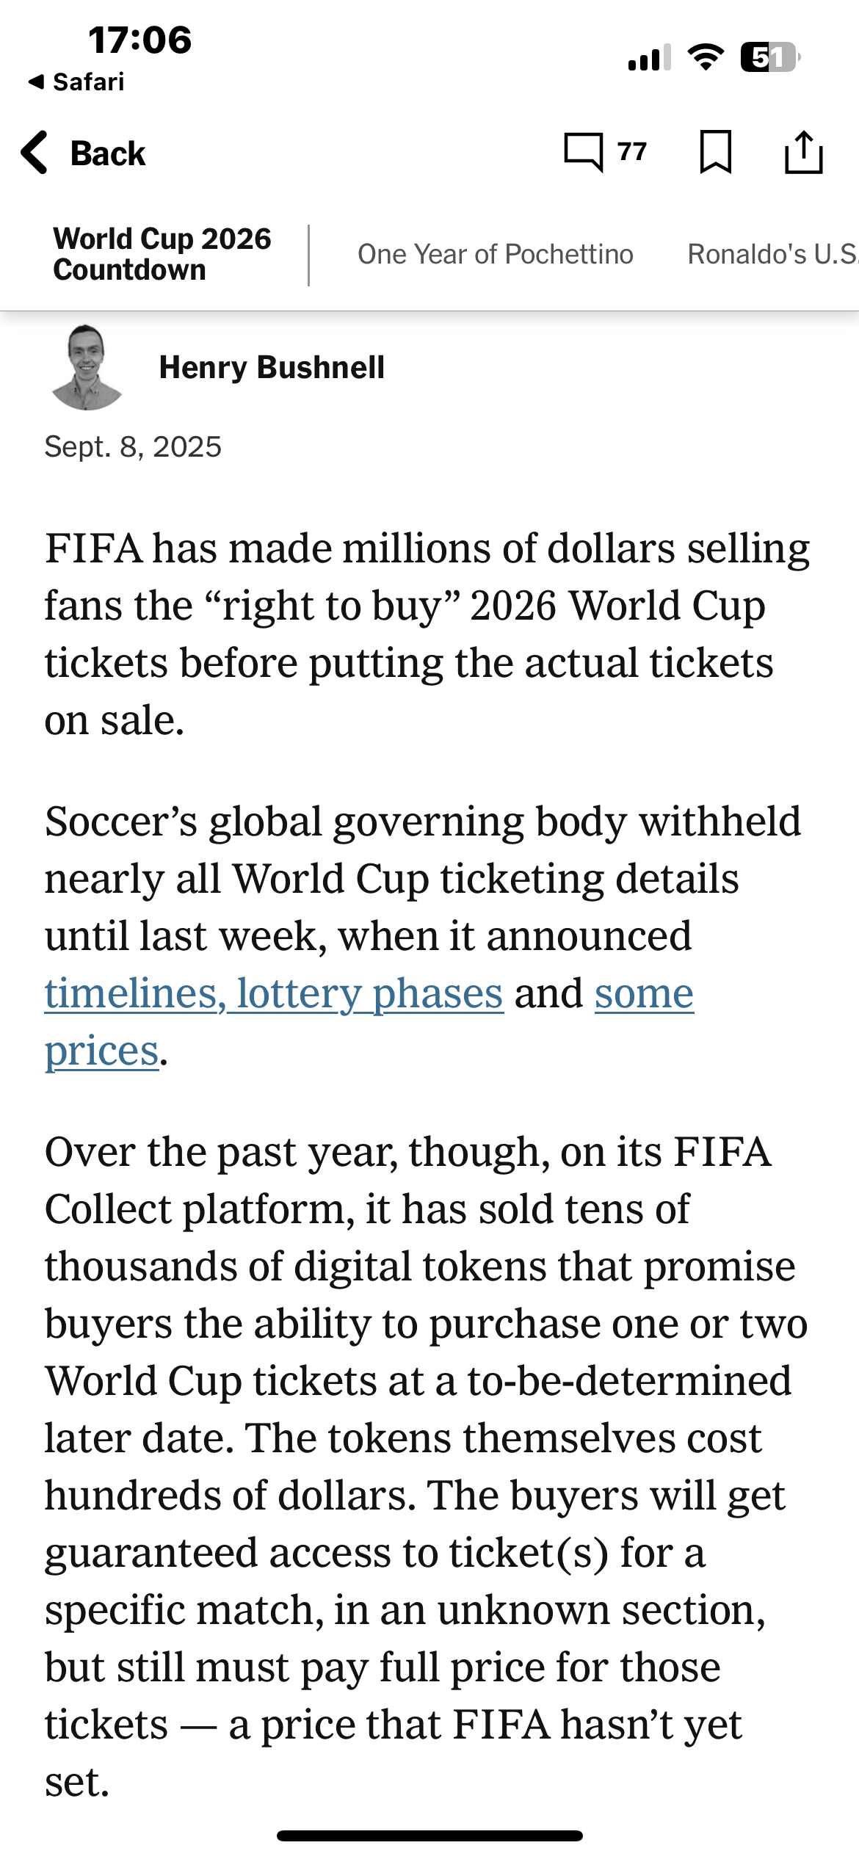
Task: Tap the Wi-Fi status icon
Action: click(x=706, y=57)
